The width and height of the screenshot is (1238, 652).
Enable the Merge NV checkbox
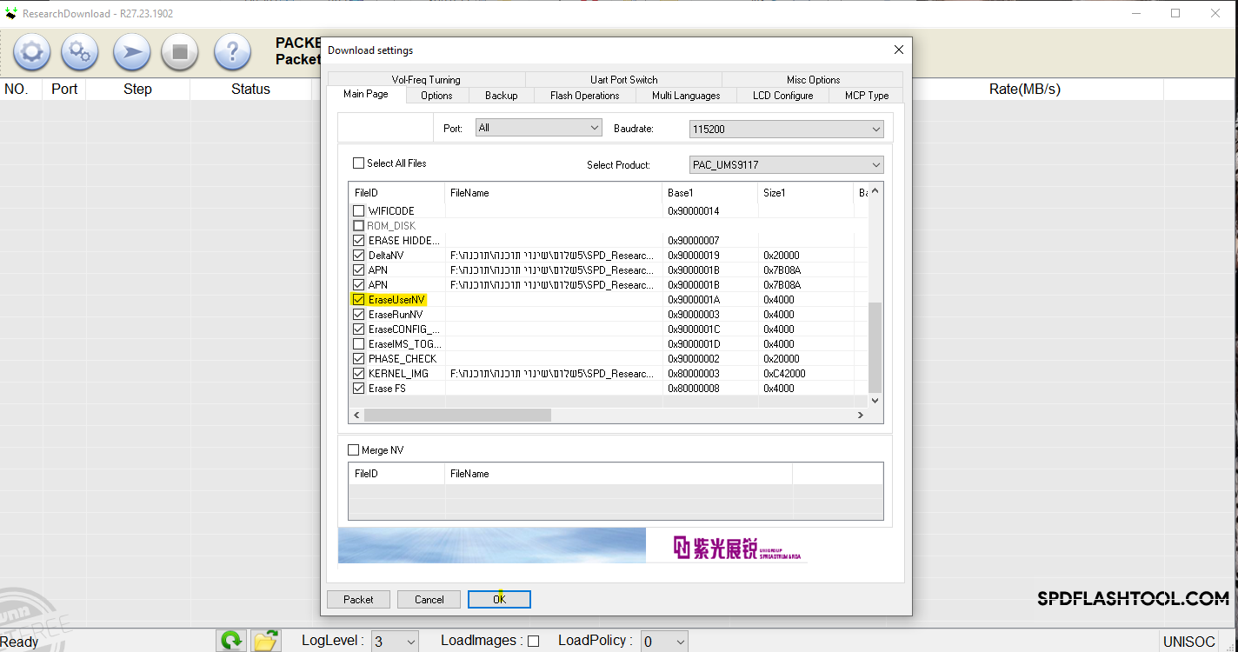pyautogui.click(x=353, y=450)
